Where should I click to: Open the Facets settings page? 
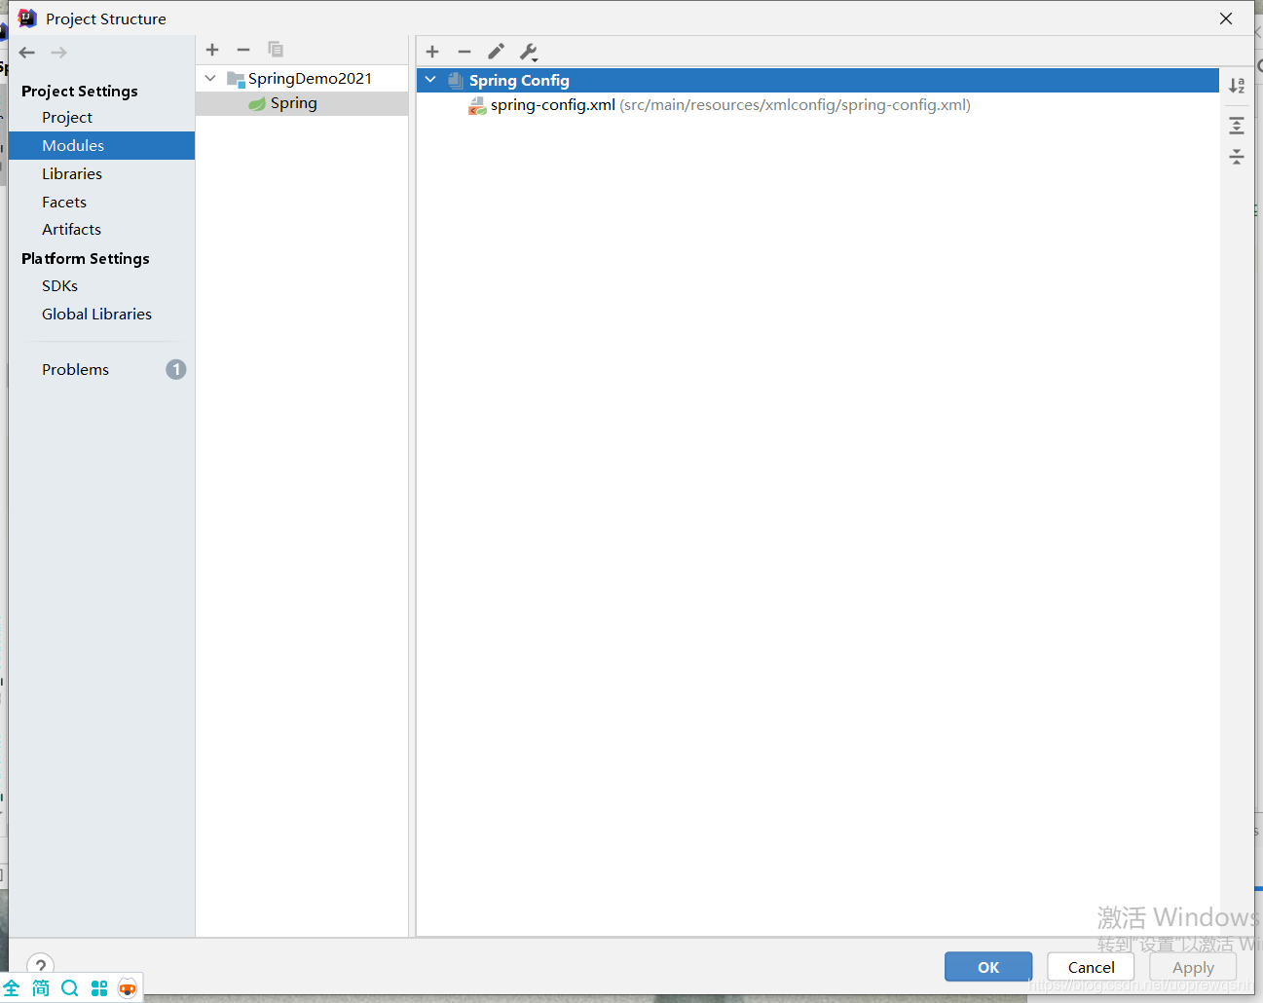64,202
